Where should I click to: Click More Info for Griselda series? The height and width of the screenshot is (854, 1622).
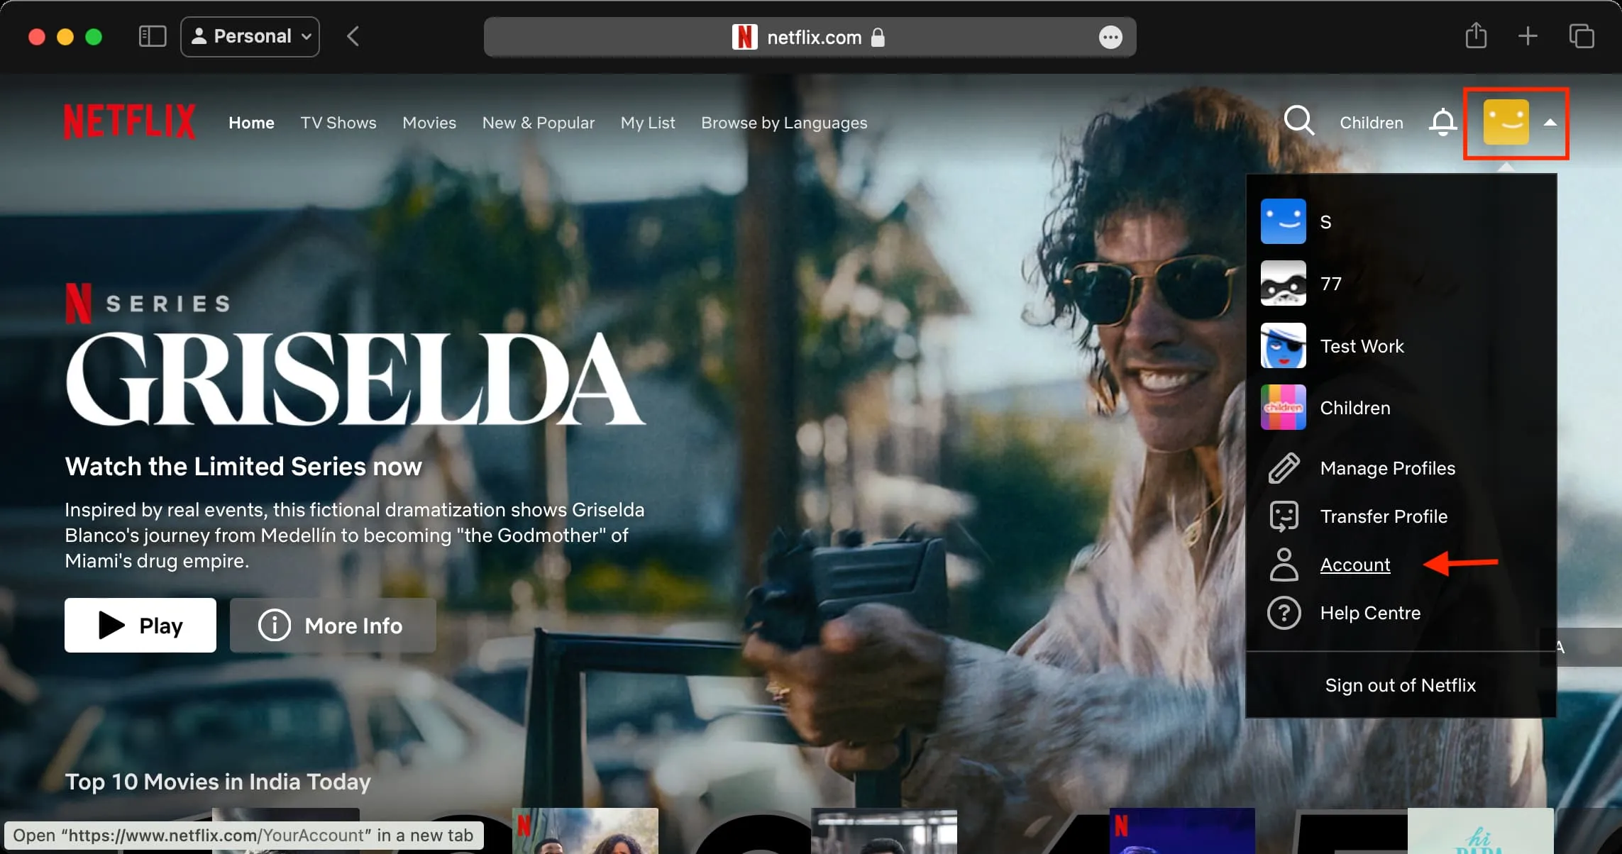pos(333,626)
